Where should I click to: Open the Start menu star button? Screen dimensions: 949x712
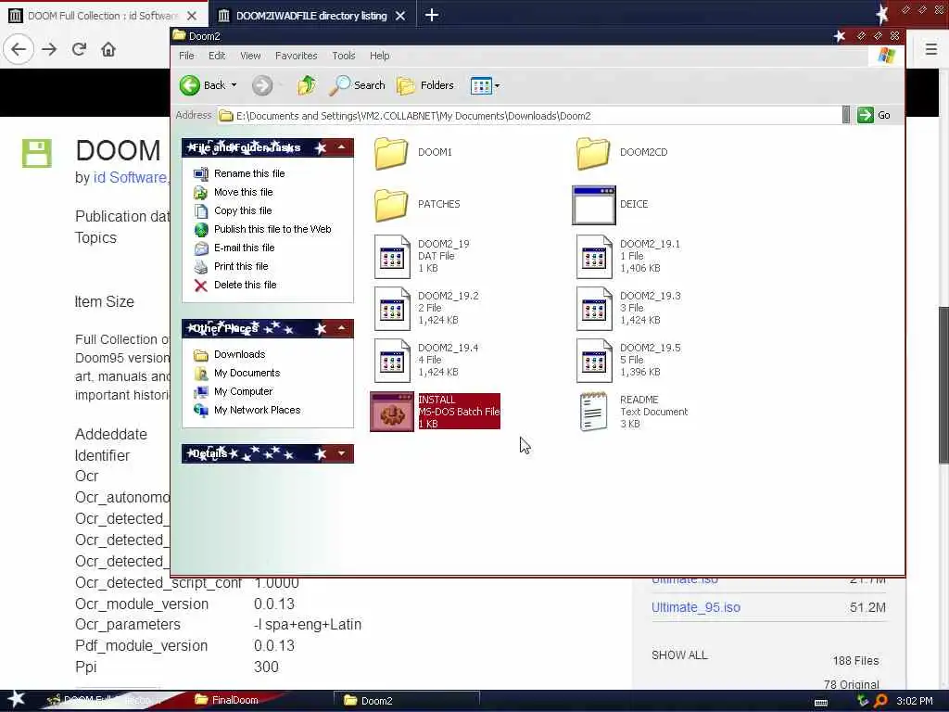[17, 699]
